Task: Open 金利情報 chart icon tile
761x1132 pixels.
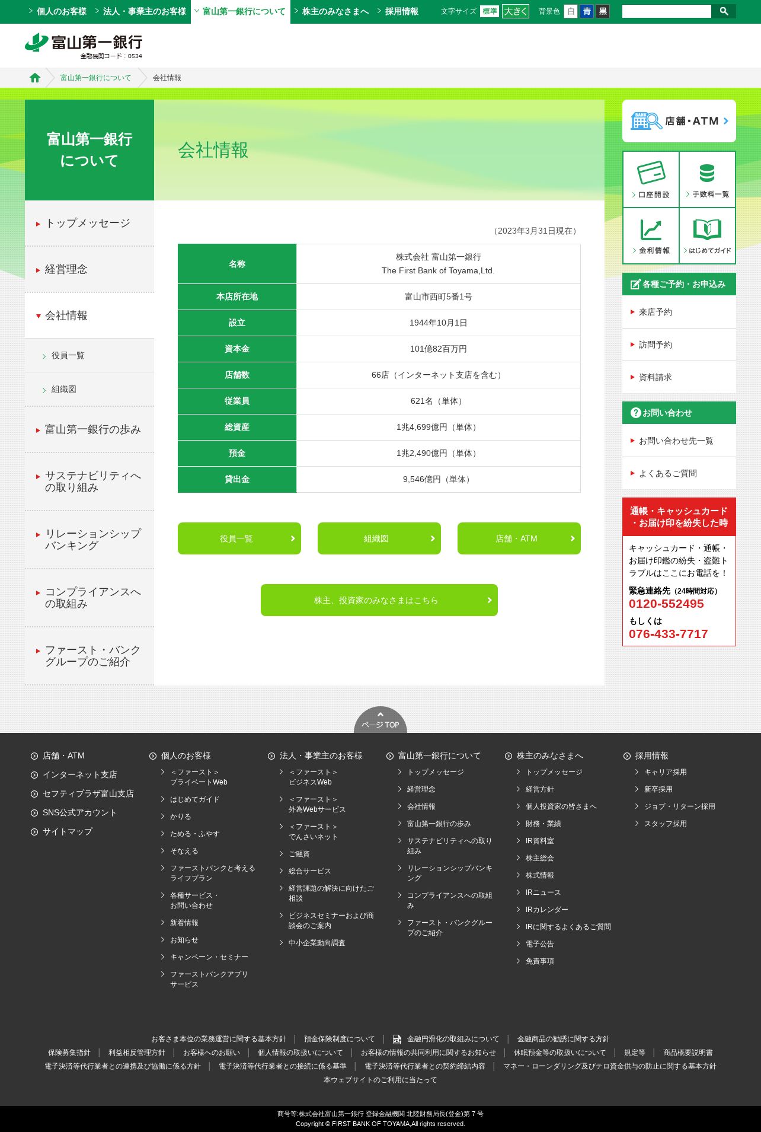Action: [x=651, y=235]
